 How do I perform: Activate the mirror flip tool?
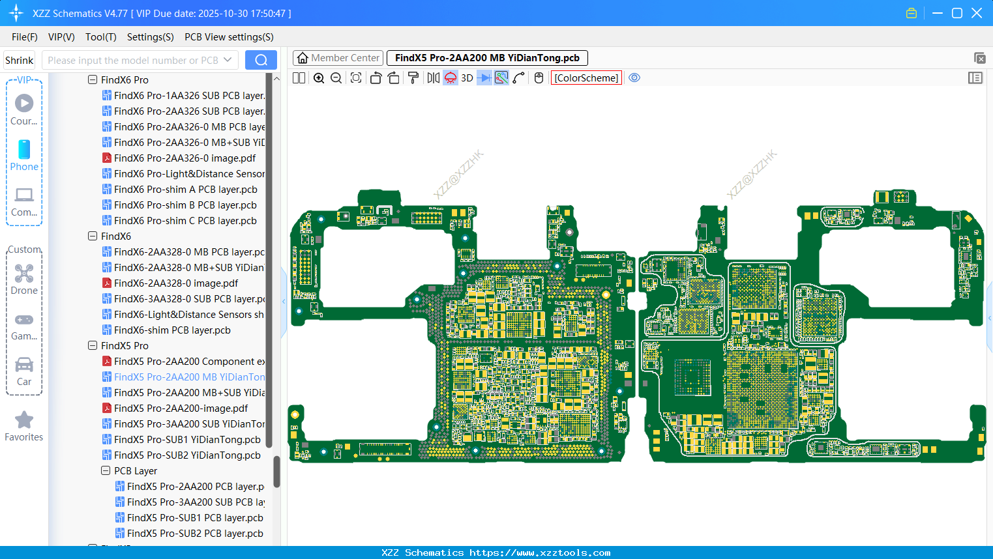433,78
